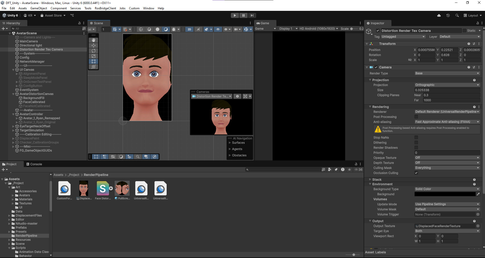
Task: Disable the Occlusion Culling checkbox
Action: [x=416, y=173]
